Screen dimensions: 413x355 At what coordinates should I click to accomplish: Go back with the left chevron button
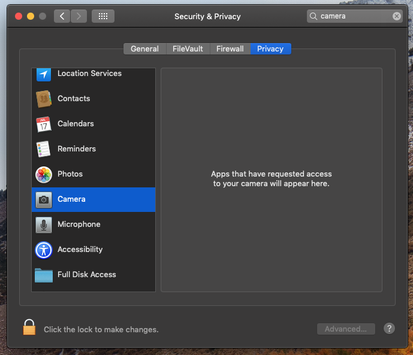62,16
